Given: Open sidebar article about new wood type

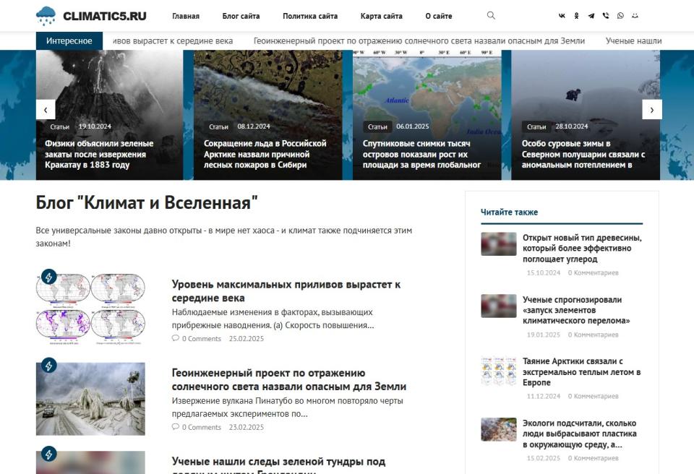Looking at the screenshot, I should coord(582,249).
